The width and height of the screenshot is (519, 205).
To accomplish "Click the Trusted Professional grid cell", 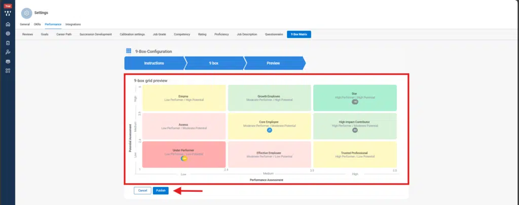I will coord(355,155).
